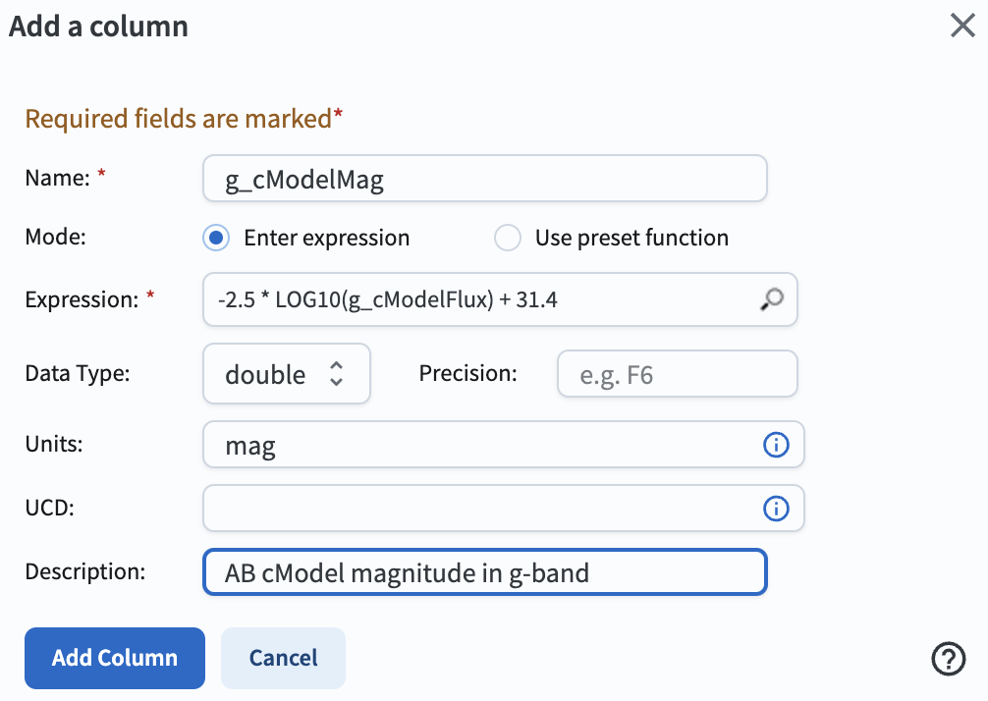Screen dimensions: 988x701
Task: Click the Cancel button
Action: [x=283, y=658]
